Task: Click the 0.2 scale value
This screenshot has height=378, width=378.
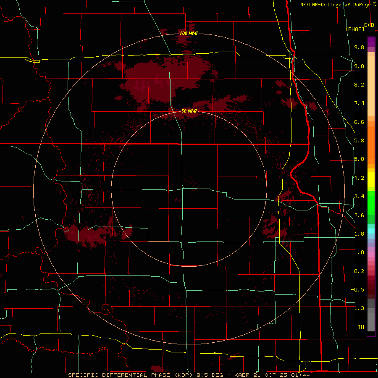Action: 359,271
